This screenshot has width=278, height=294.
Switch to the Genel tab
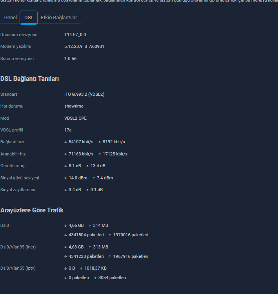point(10,18)
